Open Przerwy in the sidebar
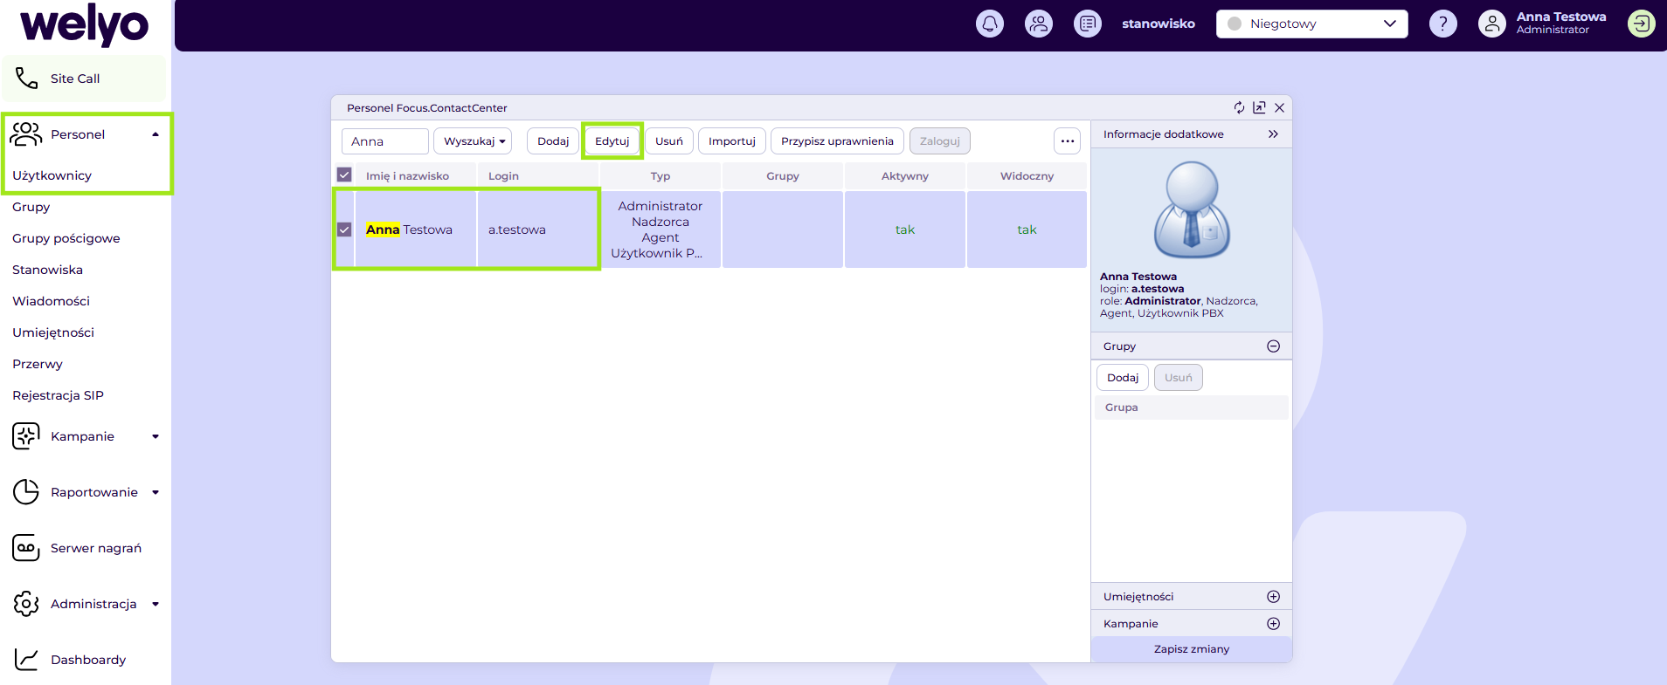This screenshot has width=1667, height=685. tap(38, 364)
